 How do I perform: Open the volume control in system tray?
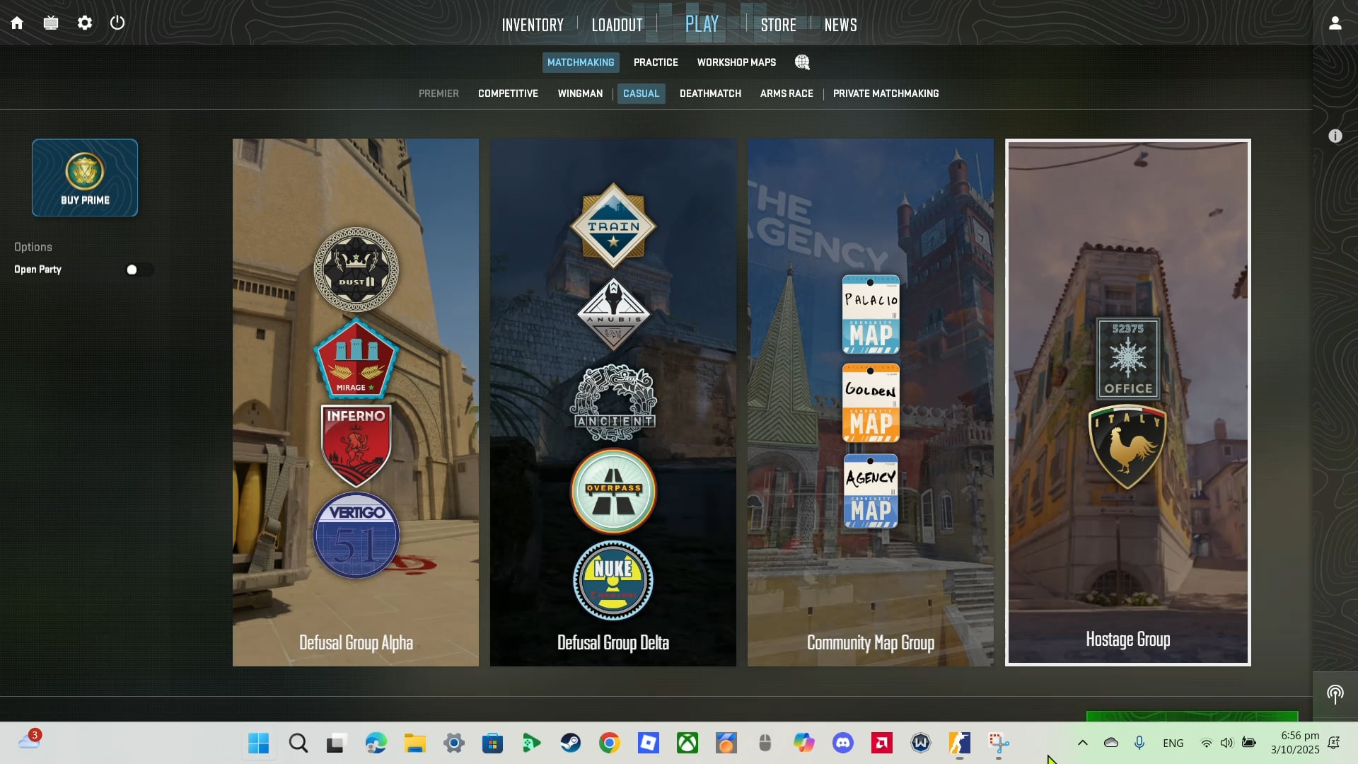[x=1226, y=743]
